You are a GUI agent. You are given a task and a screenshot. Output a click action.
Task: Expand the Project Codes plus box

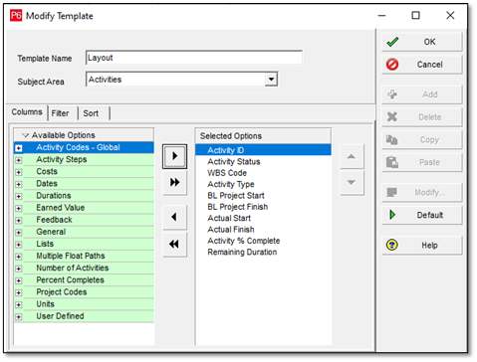[19, 292]
